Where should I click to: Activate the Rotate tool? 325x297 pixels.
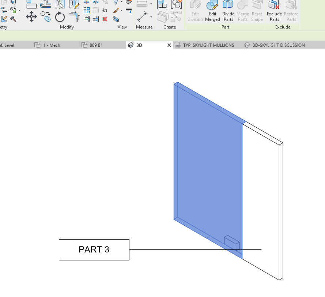coord(60,16)
